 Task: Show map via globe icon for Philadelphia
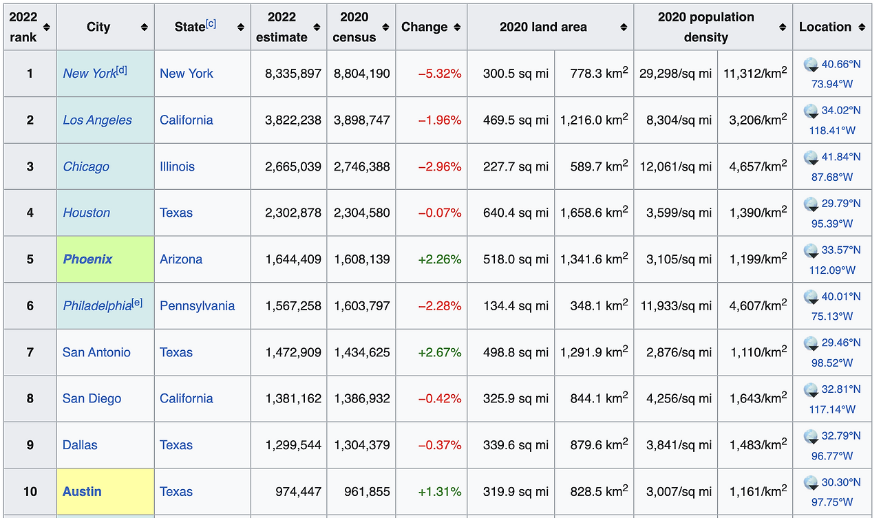tap(811, 297)
